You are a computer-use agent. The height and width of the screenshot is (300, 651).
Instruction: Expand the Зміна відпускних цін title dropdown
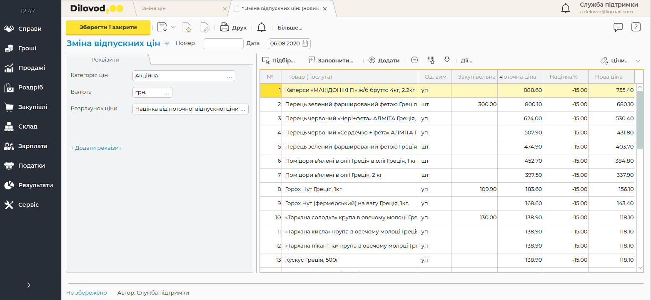[x=167, y=43]
